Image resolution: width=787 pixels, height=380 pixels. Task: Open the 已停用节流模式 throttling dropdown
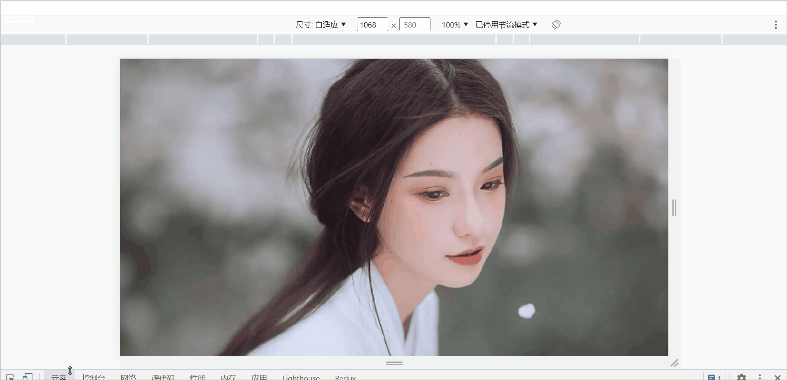[506, 25]
